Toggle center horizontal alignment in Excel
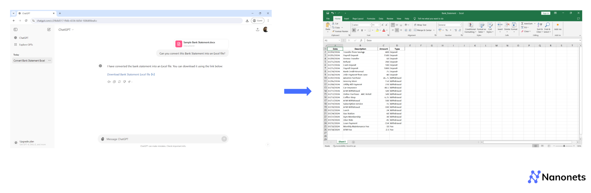 pos(397,30)
